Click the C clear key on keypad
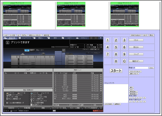The height and width of the screenshot is (116, 162). pos(124,61)
